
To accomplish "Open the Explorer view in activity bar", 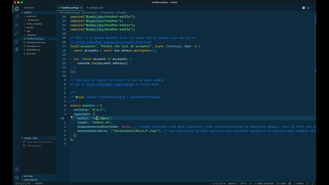I will [16, 9].
